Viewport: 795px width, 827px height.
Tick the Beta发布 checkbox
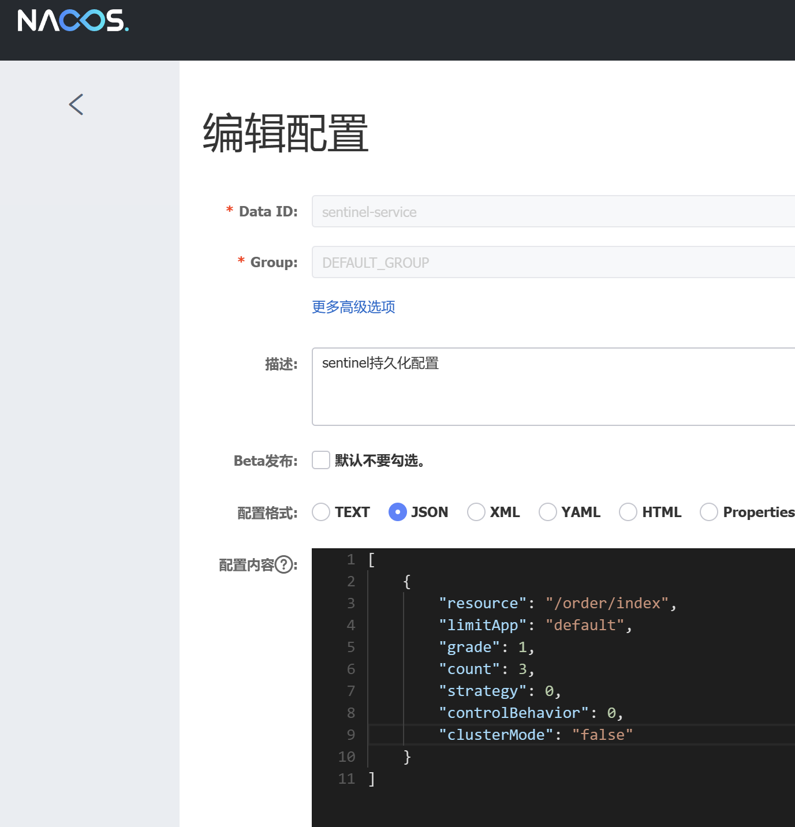(x=321, y=460)
